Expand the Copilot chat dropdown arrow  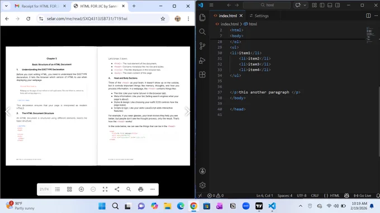point(305,5)
